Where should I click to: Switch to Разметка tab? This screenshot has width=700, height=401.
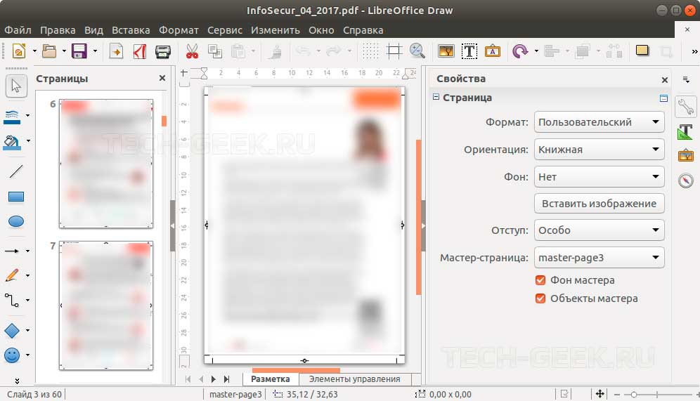pos(270,379)
